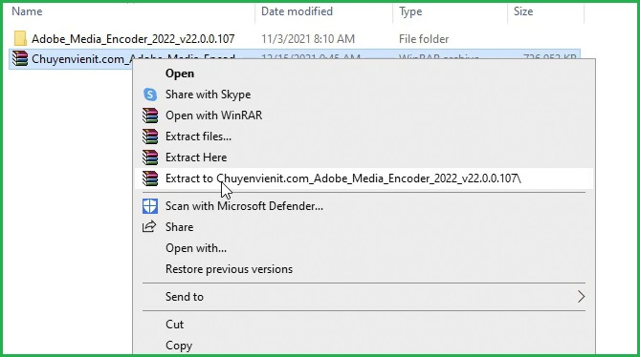Choose Open with WinRAR
640x357 pixels.
[364, 115]
